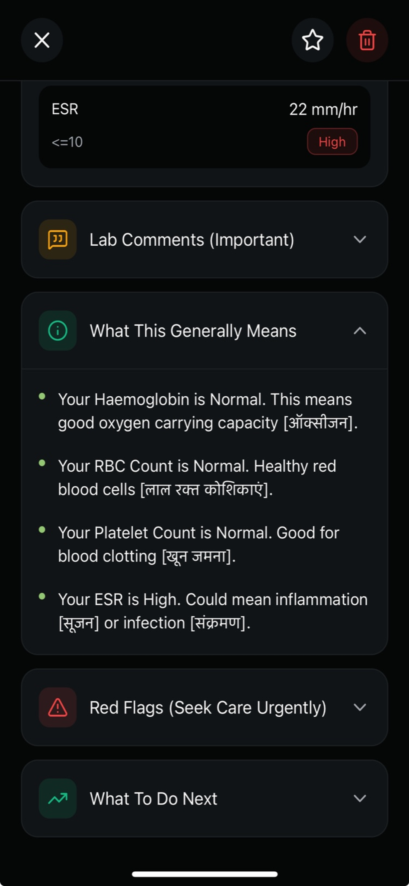
Task: Collapse What This Generally Means section chevron
Action: click(x=360, y=331)
